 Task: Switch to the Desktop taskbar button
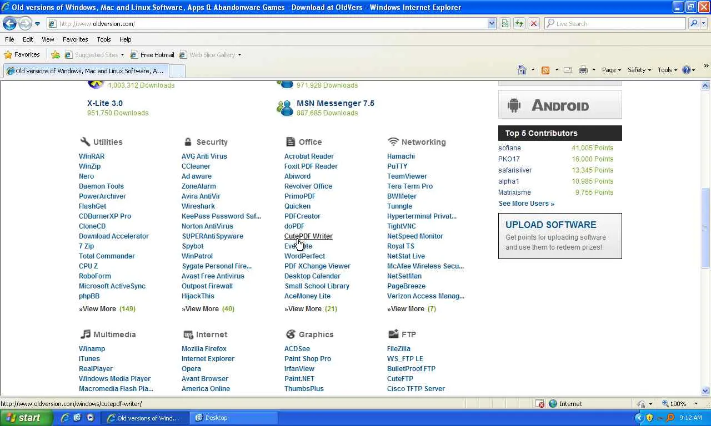tap(233, 418)
